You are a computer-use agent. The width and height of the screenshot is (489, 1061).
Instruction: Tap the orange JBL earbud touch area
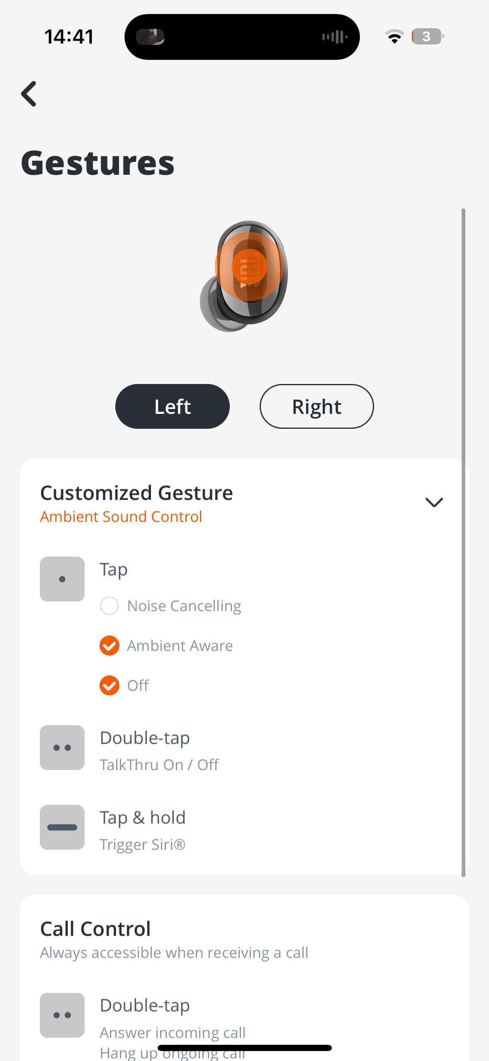tap(249, 266)
